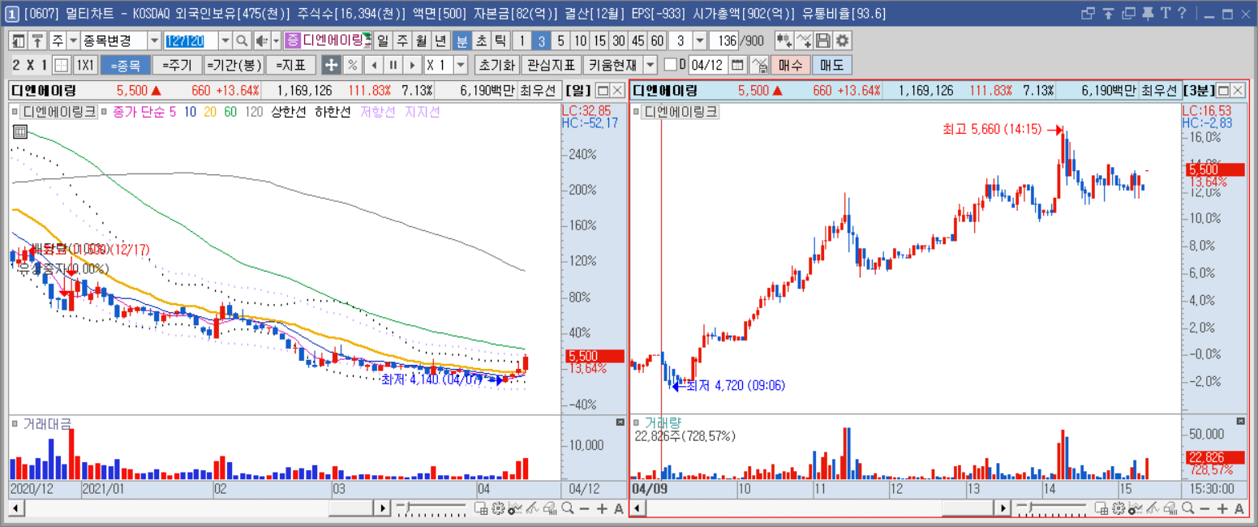This screenshot has height=527, width=1258.
Task: Click the zoom-in plus icon under right chart
Action: tap(1223, 508)
